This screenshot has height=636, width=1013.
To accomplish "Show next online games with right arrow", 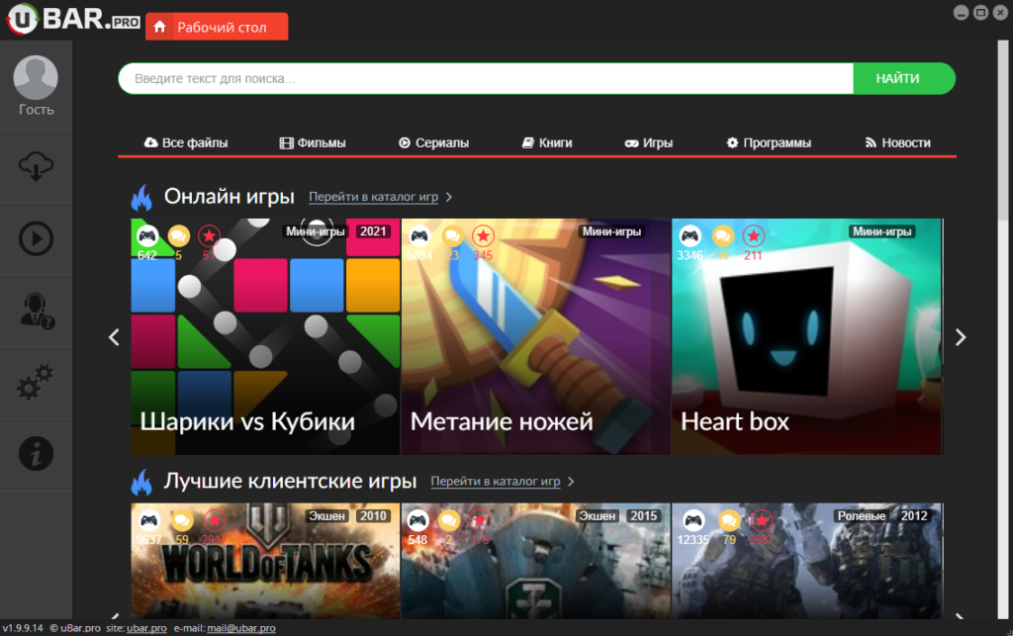I will [x=961, y=337].
